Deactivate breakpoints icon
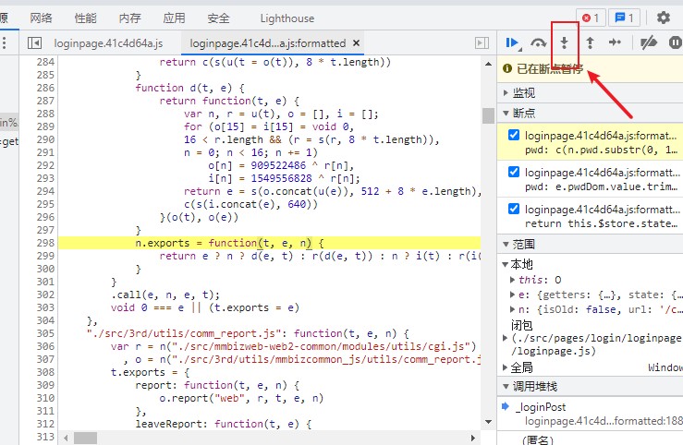This screenshot has height=445, width=683. [x=648, y=42]
